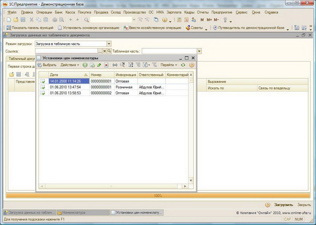The height and width of the screenshot is (225, 316).
Task: Click Установить основную организацию button
Action: pyautogui.click(x=88, y=28)
